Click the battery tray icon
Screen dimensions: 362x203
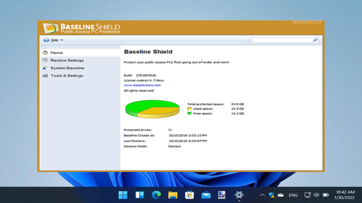point(326,195)
